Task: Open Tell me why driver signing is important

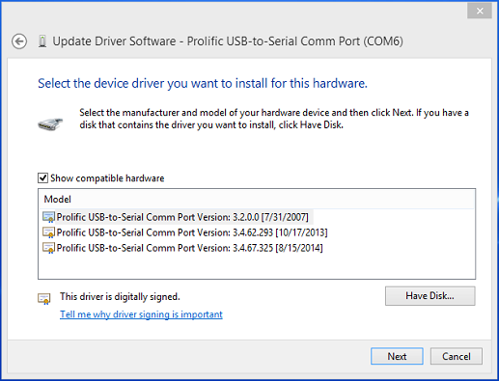Action: [141, 314]
